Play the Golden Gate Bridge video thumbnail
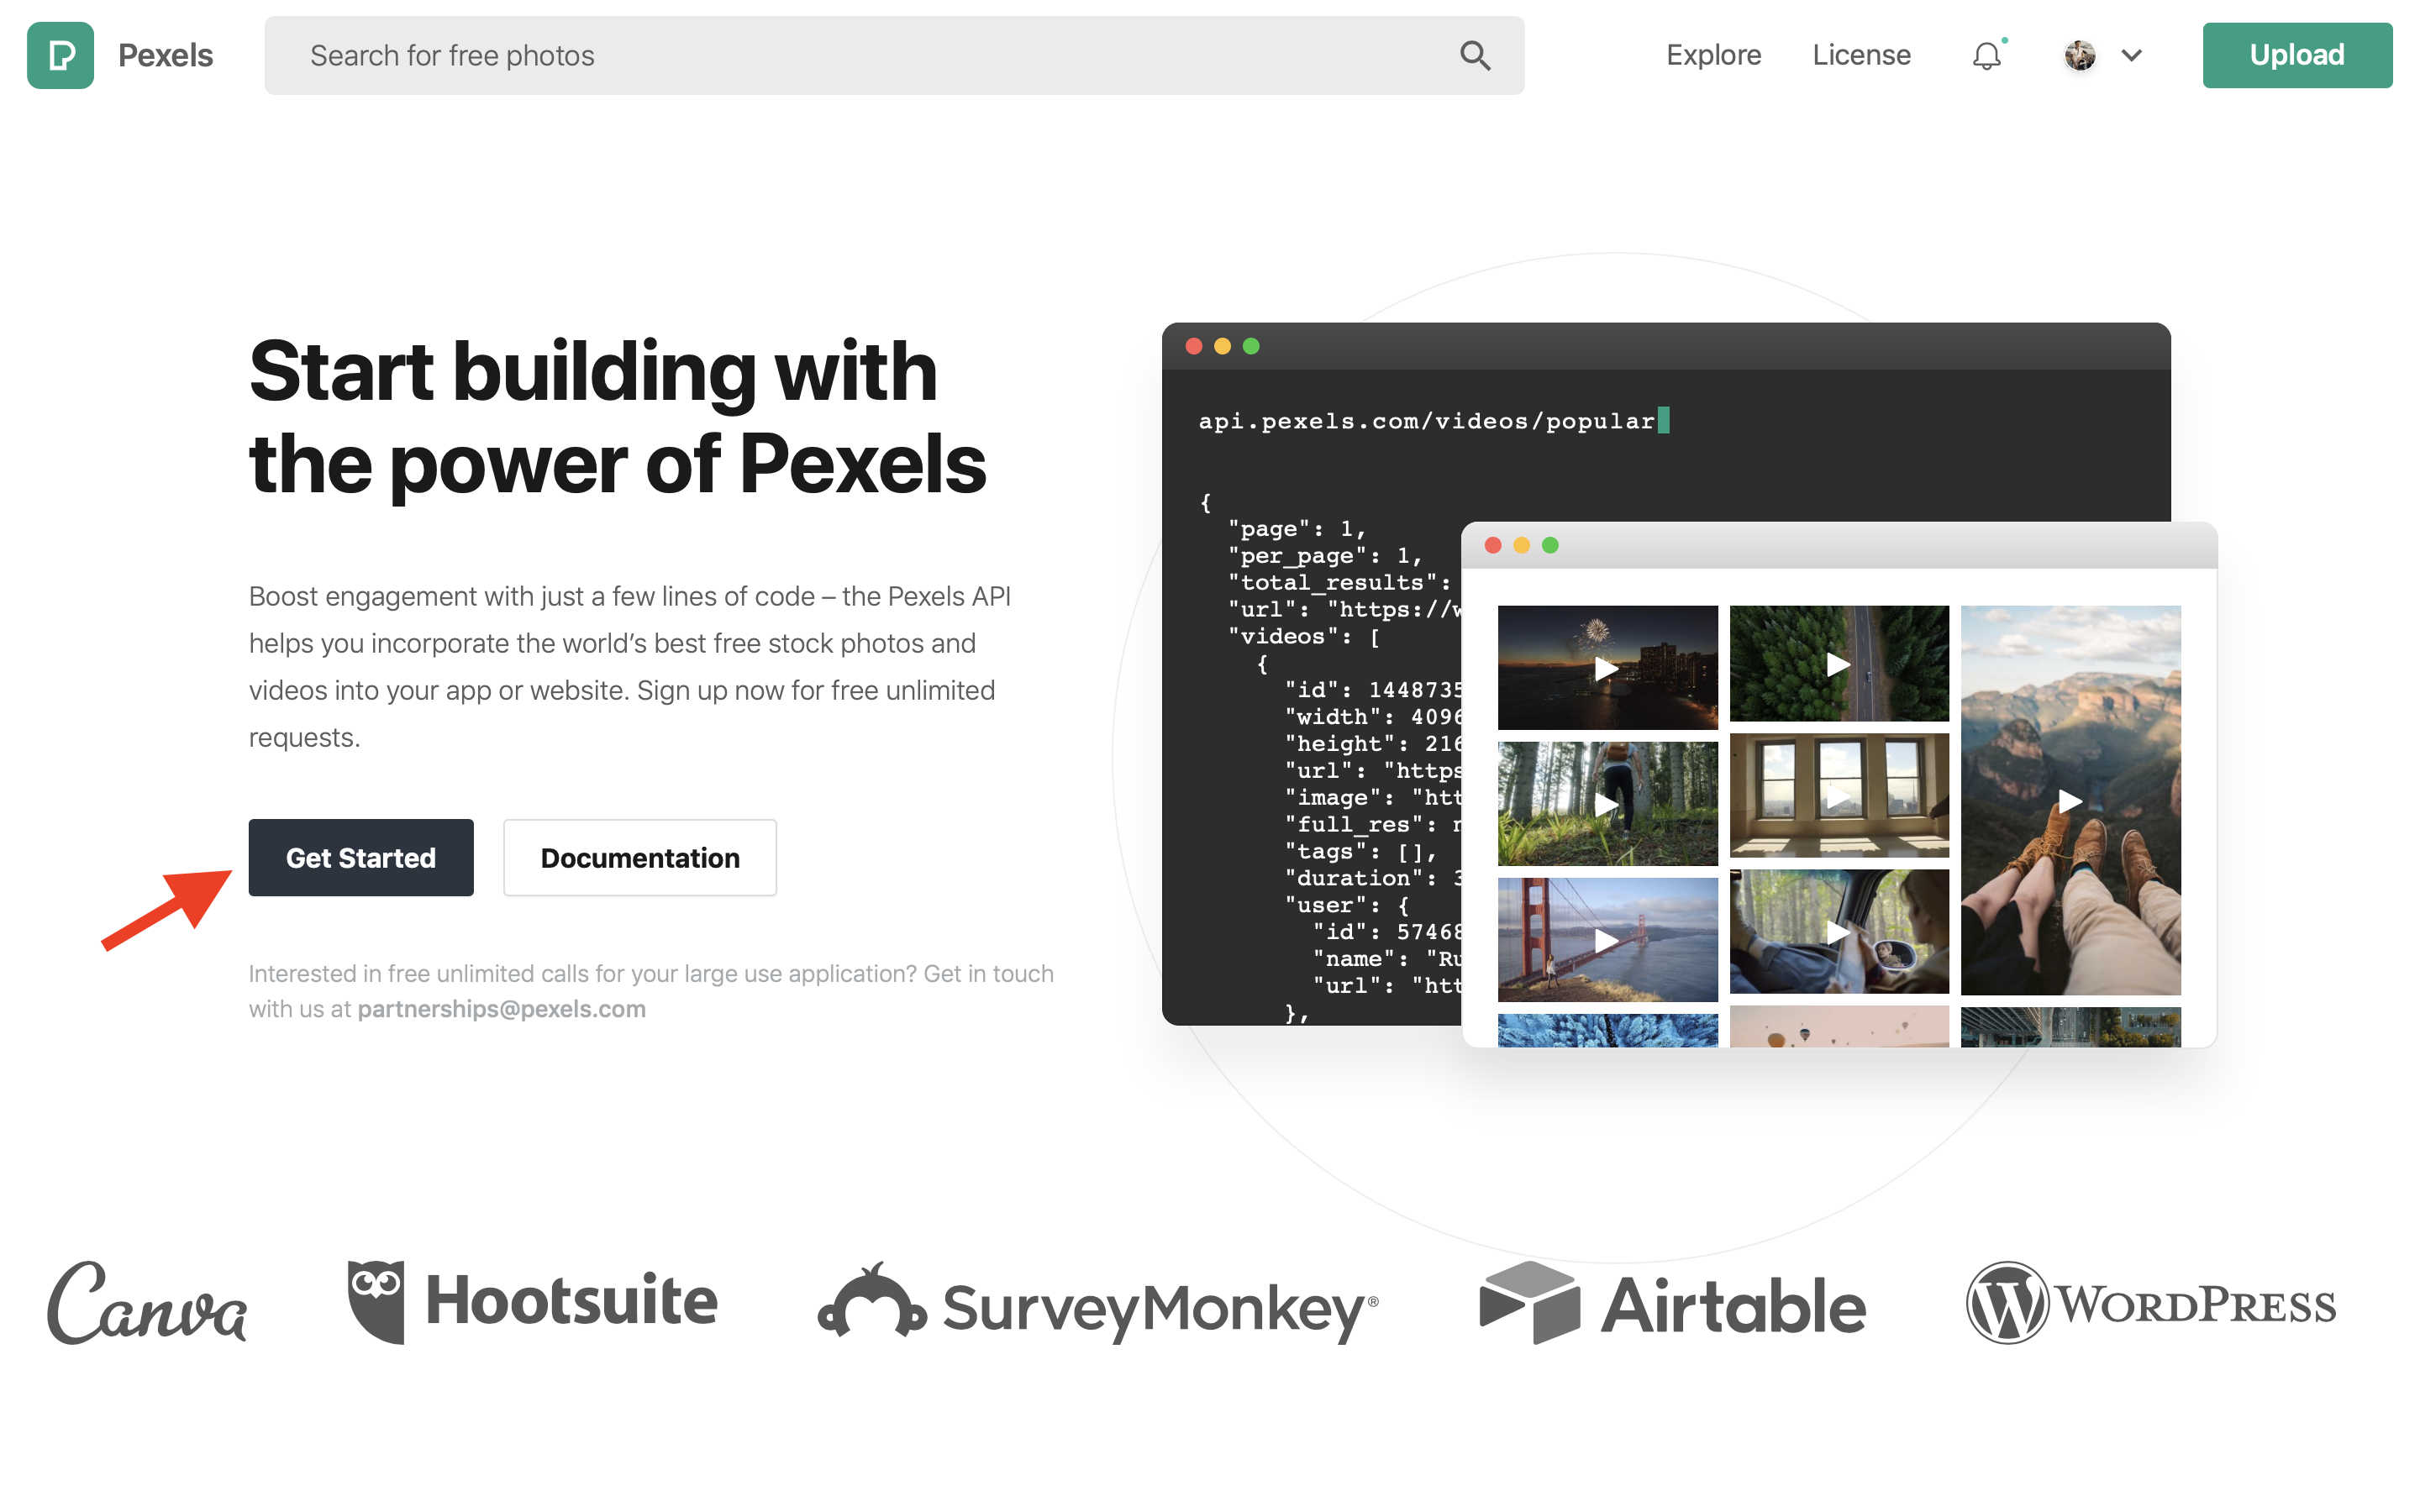Screen dimensions: 2420x1512 [x=1606, y=939]
